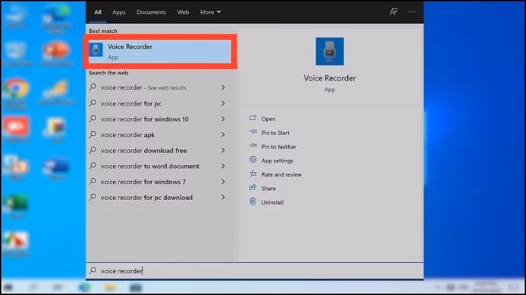
Task: Select 'voice recorder download free' suggestion
Action: [x=157, y=151]
